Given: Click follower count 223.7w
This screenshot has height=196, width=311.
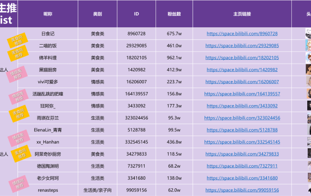Looking at the screenshot, I should (x=174, y=82).
